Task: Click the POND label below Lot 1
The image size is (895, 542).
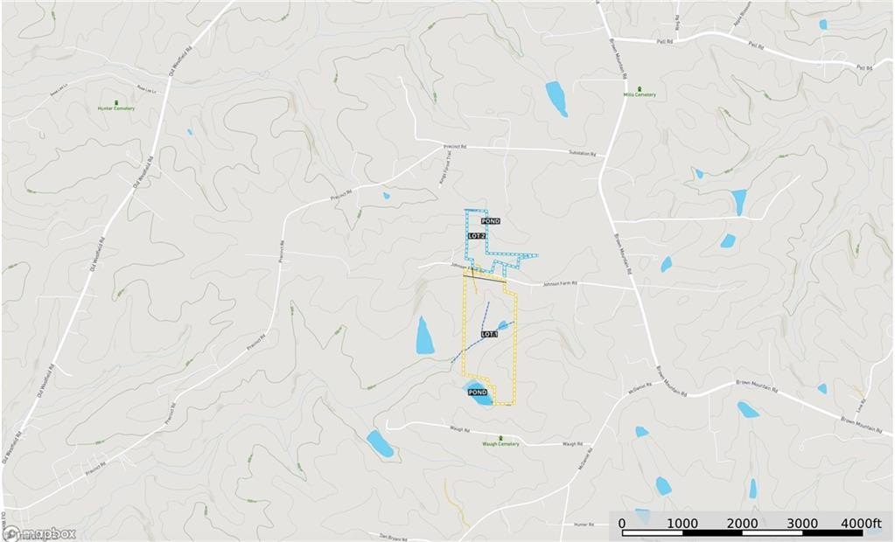Action: 477,393
